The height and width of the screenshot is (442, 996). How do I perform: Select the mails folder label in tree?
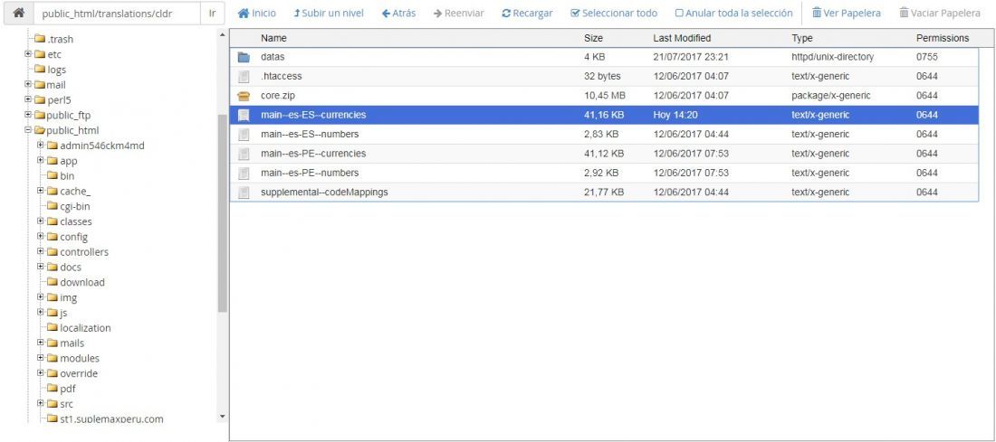[x=72, y=343]
